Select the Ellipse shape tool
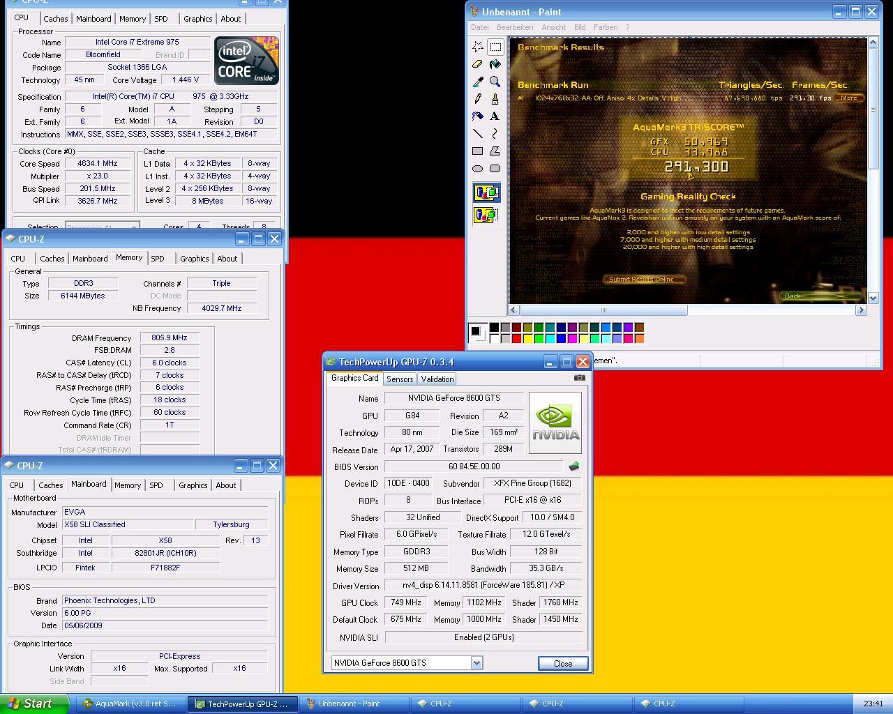Screen dimensions: 893x714 [x=478, y=168]
